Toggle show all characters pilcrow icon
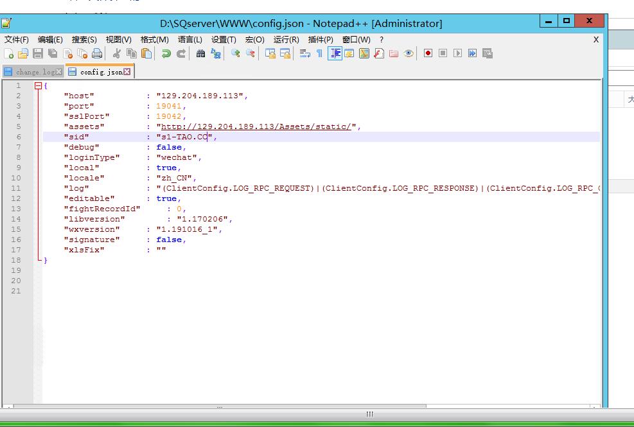634x427 pixels. tap(319, 53)
